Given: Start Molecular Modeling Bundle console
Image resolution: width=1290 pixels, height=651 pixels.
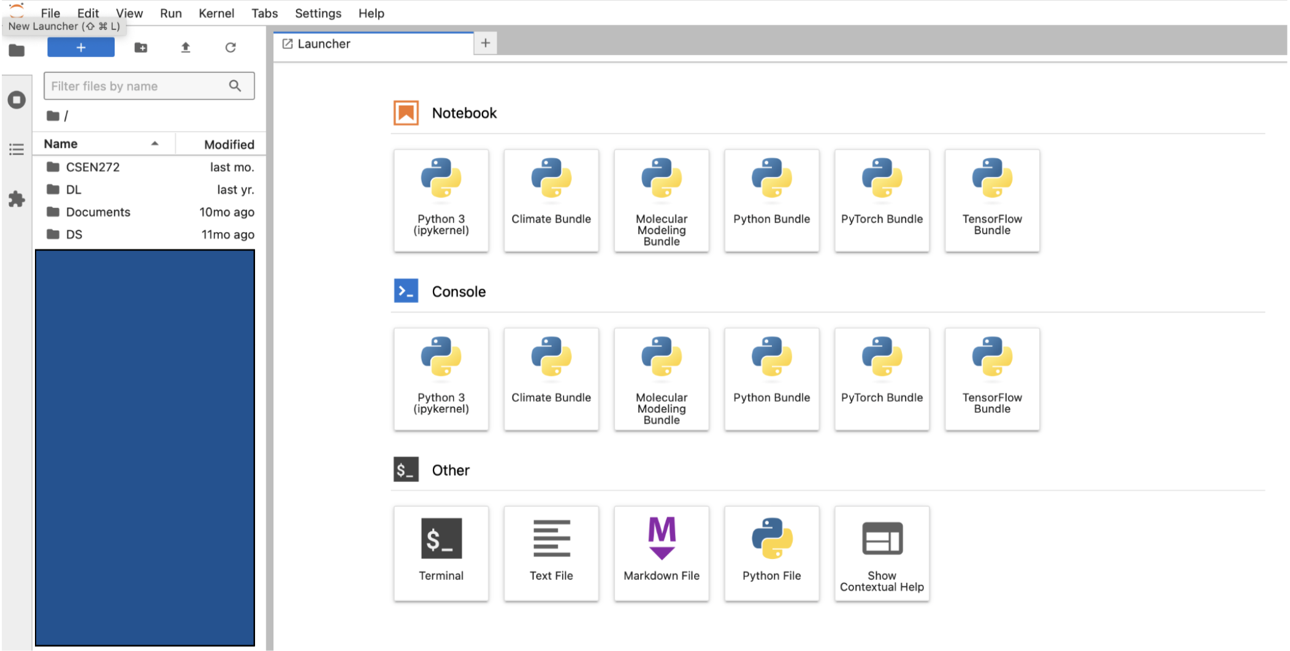Looking at the screenshot, I should [x=662, y=379].
